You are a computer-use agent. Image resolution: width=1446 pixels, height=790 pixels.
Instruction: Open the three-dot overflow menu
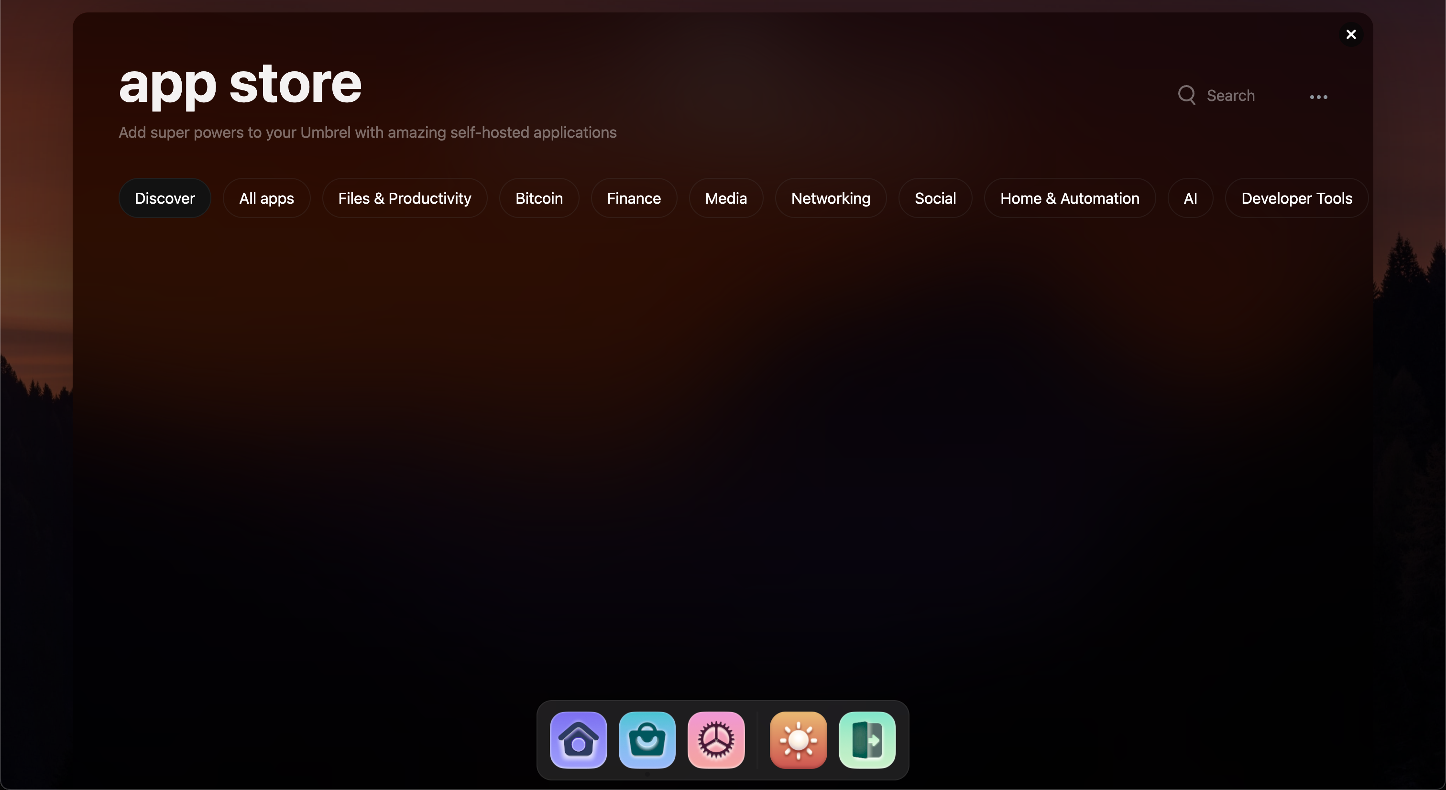[1318, 96]
